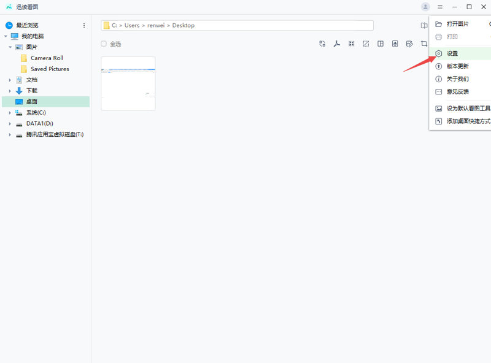Click the format conversion toolbar icon
This screenshot has width=491, height=363.
[x=322, y=44]
